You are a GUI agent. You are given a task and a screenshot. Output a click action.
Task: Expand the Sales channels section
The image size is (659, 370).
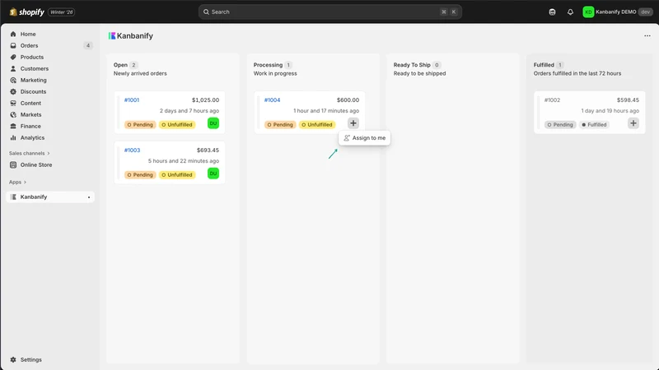coord(30,153)
